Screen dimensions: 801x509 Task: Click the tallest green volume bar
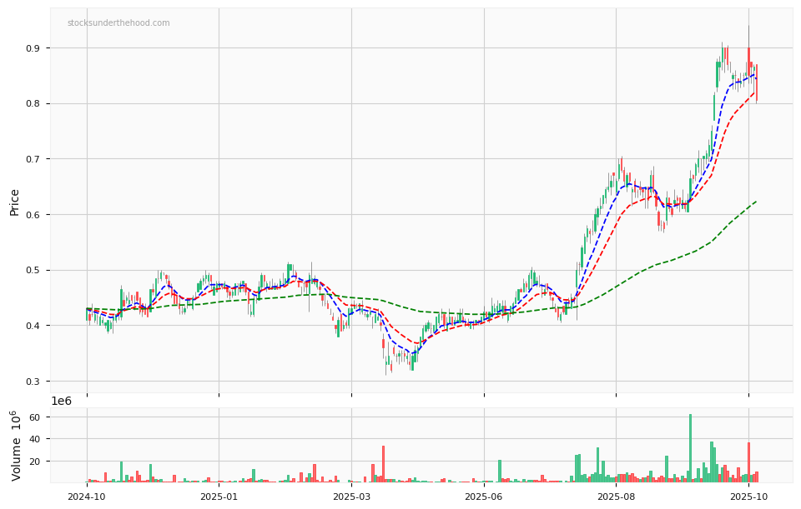[x=690, y=450]
